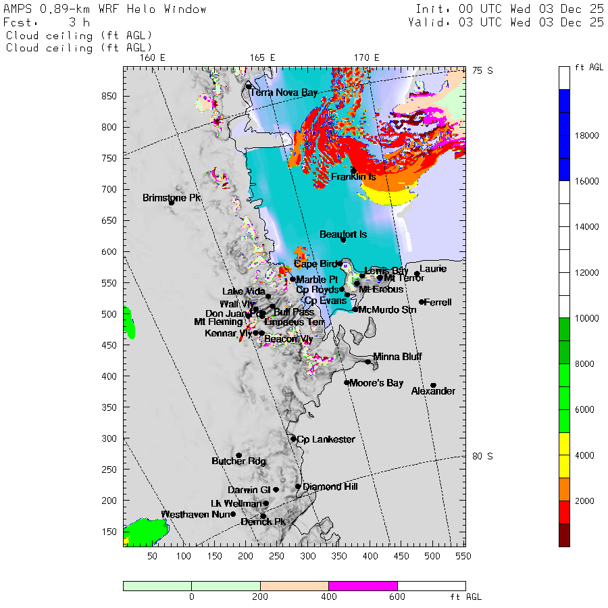Click the 700 tick on the vertical axis

click(109, 190)
